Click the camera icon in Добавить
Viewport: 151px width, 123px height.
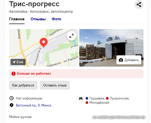click(121, 60)
